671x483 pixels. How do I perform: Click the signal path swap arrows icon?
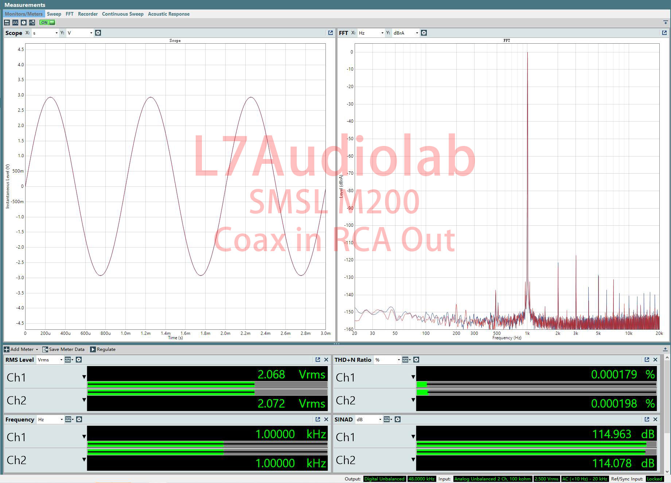(7, 23)
